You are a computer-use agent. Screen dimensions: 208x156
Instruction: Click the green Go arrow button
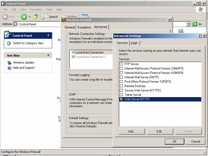click(195, 24)
